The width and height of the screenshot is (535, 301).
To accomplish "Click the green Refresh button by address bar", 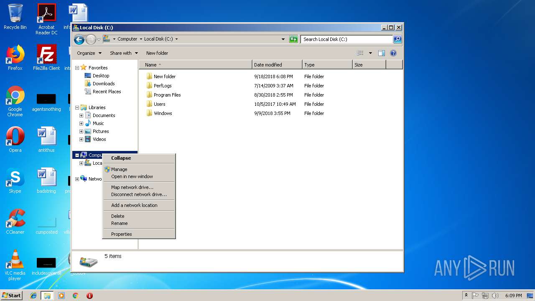I will [x=293, y=39].
